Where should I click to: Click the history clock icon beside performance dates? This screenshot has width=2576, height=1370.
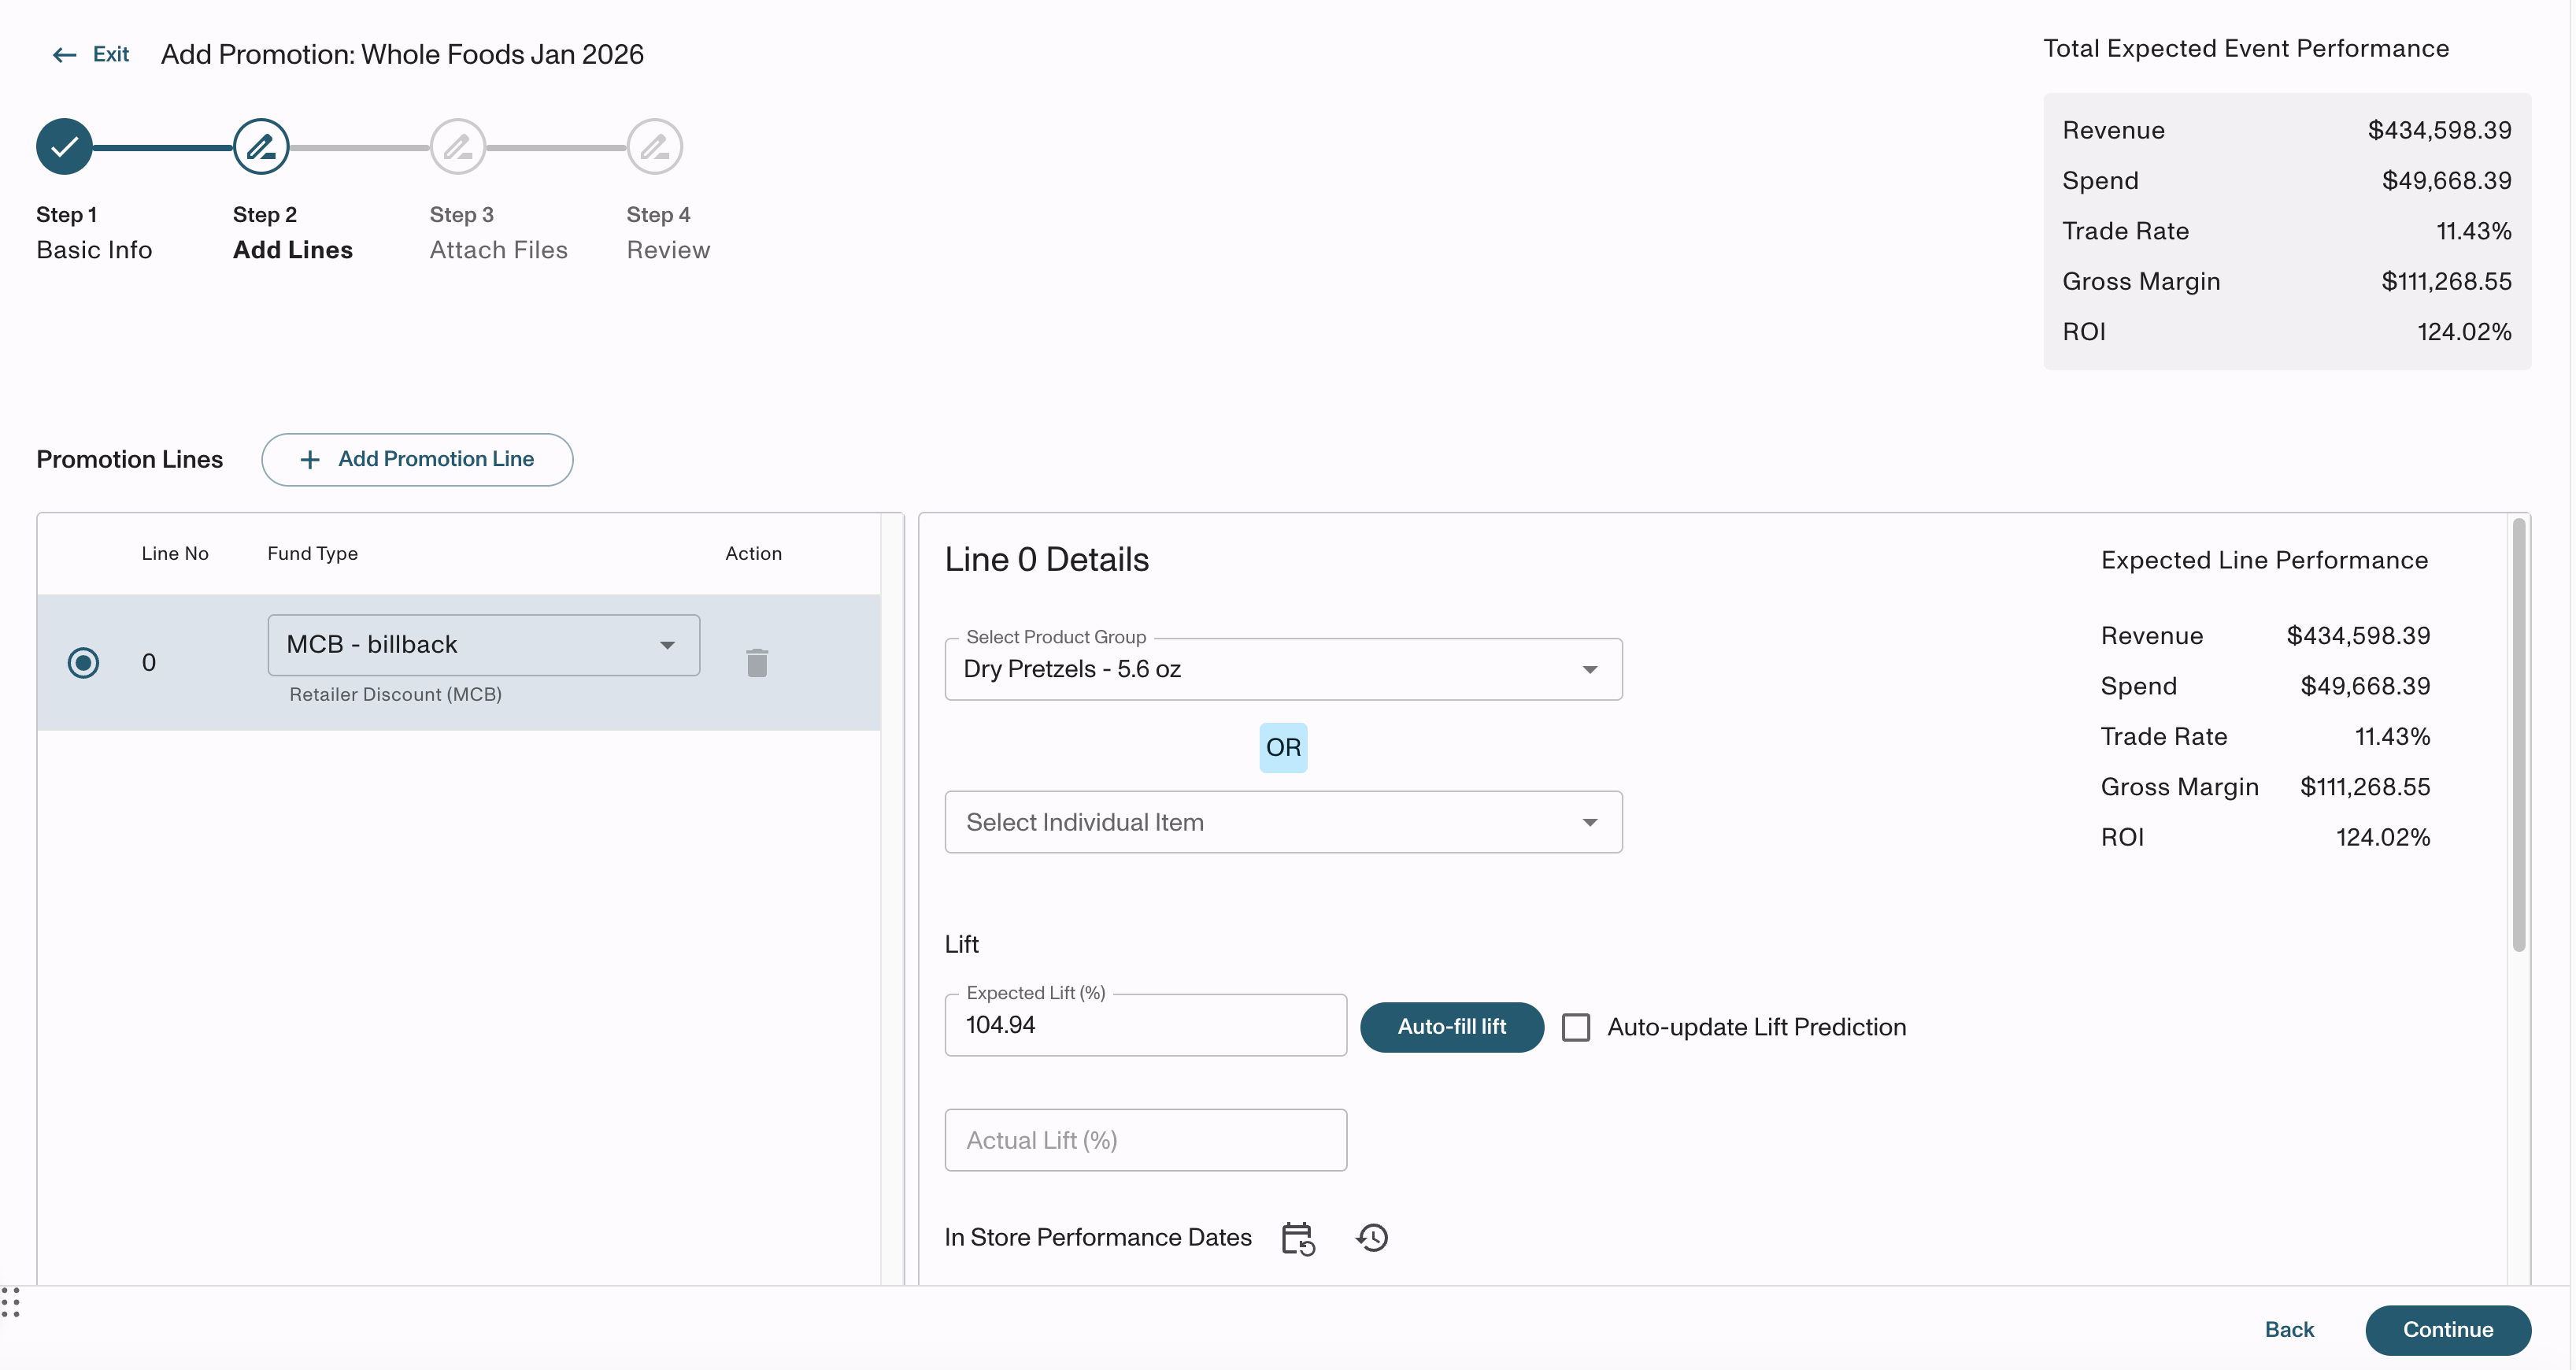[1372, 1238]
